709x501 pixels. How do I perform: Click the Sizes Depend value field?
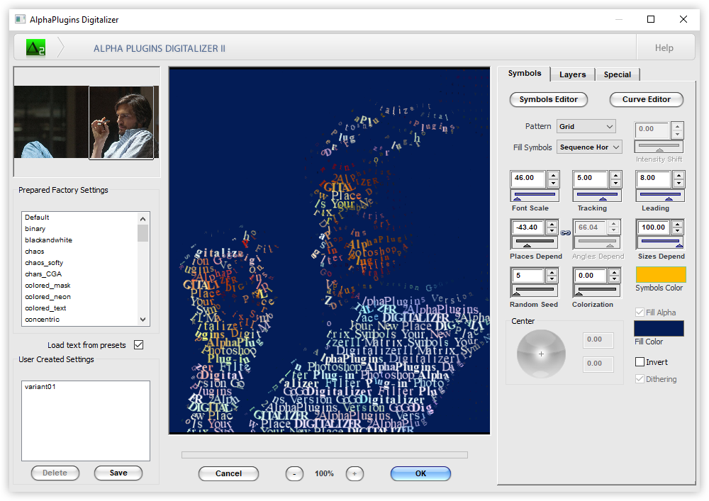pos(654,227)
